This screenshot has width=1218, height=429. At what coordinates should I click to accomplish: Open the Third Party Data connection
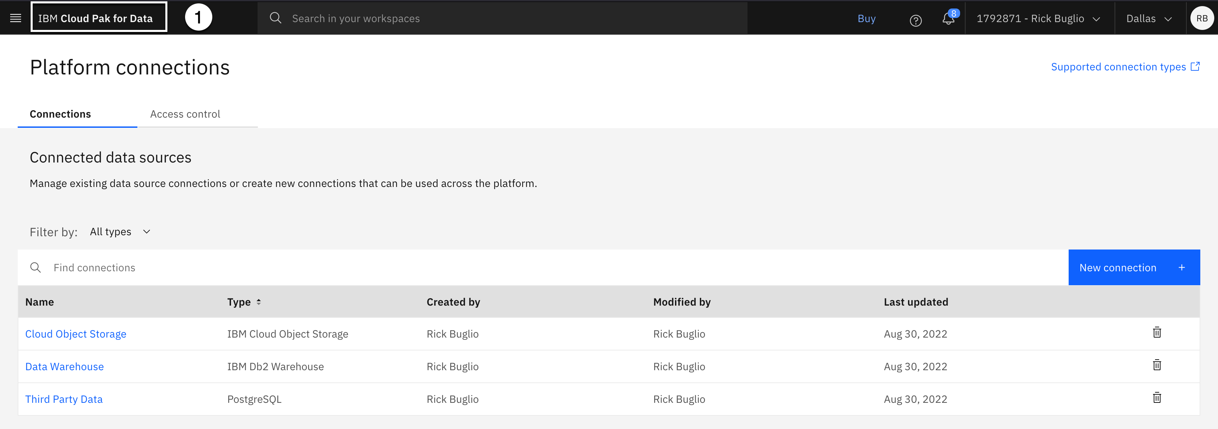pyautogui.click(x=64, y=399)
